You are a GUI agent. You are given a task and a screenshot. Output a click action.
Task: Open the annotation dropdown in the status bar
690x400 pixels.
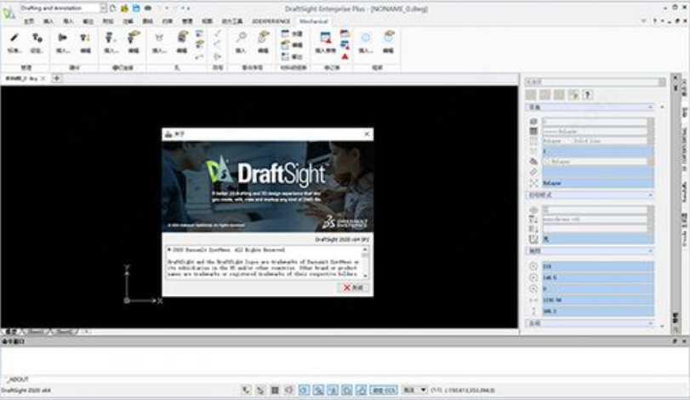click(414, 390)
